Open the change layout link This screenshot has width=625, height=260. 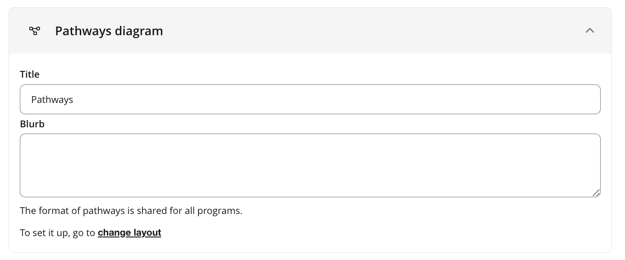click(129, 233)
